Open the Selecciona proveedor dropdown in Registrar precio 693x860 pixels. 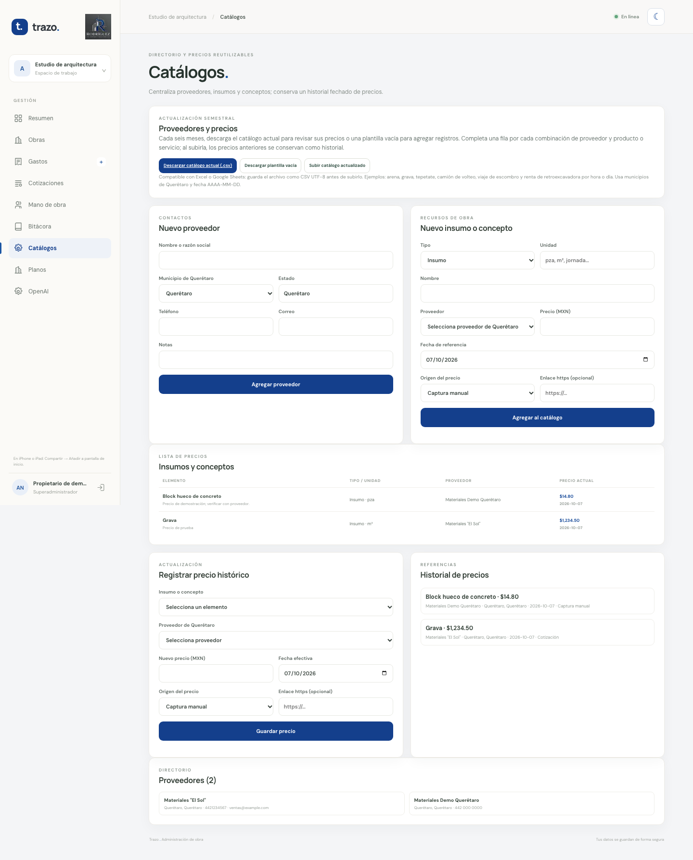coord(276,640)
